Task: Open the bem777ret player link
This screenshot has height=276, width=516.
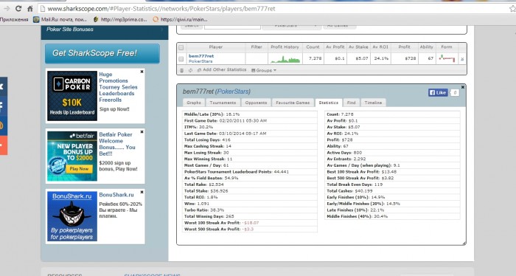Action: [x=201, y=56]
